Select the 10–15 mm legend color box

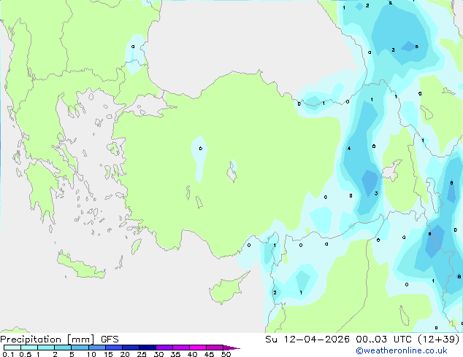click(x=96, y=348)
